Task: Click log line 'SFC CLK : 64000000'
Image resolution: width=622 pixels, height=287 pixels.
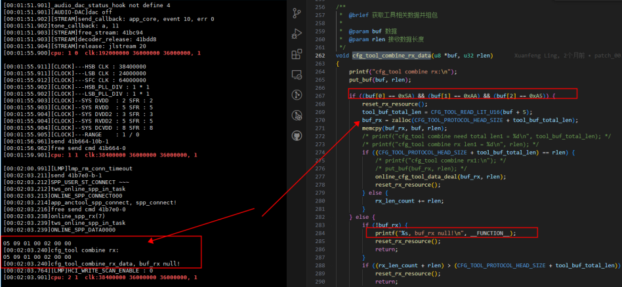Action: point(75,81)
